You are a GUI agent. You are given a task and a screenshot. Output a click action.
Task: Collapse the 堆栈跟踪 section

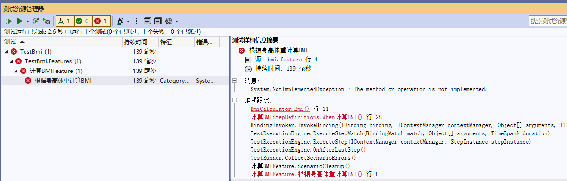[234, 100]
